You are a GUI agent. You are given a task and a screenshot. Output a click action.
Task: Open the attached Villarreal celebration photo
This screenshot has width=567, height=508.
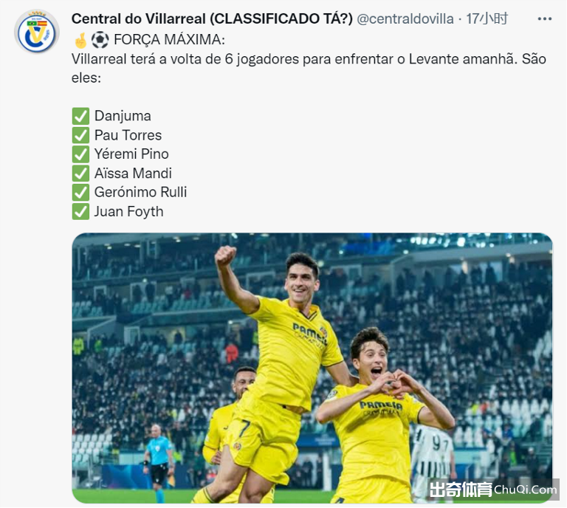(312, 368)
